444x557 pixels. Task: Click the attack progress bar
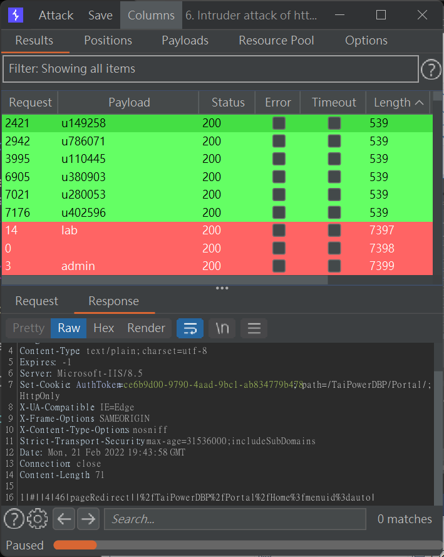(248, 545)
